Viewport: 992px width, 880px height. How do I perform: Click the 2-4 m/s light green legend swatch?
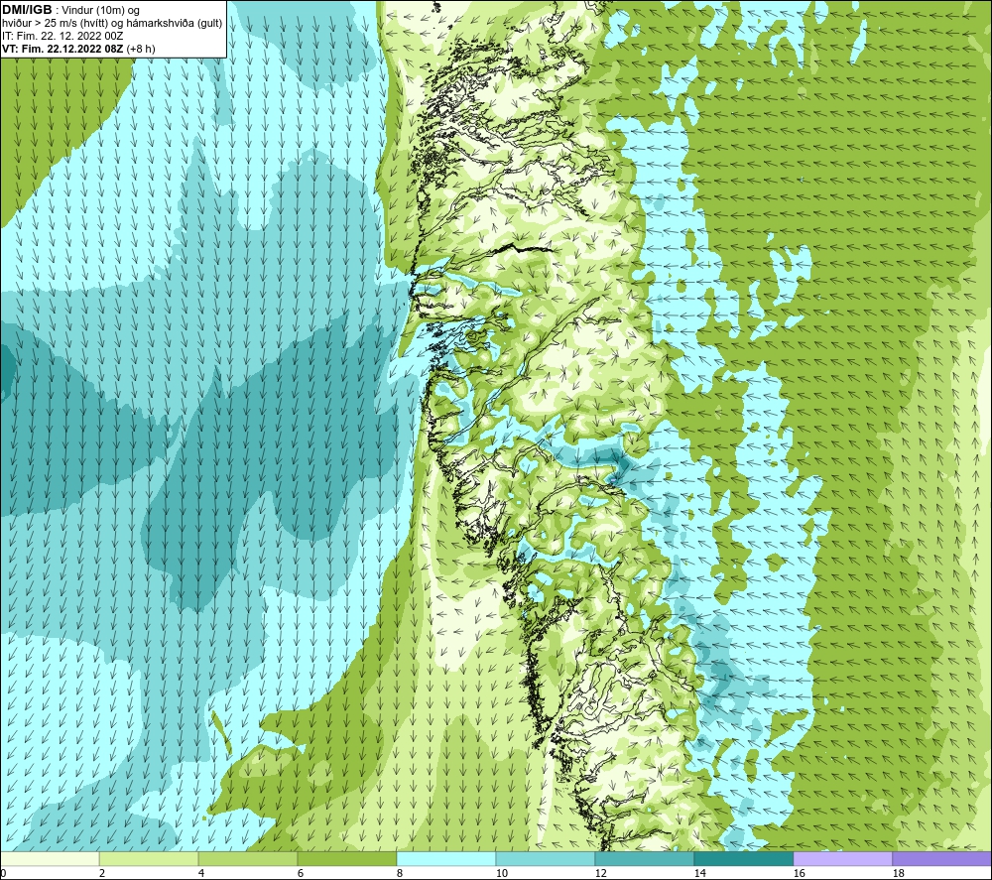149,858
